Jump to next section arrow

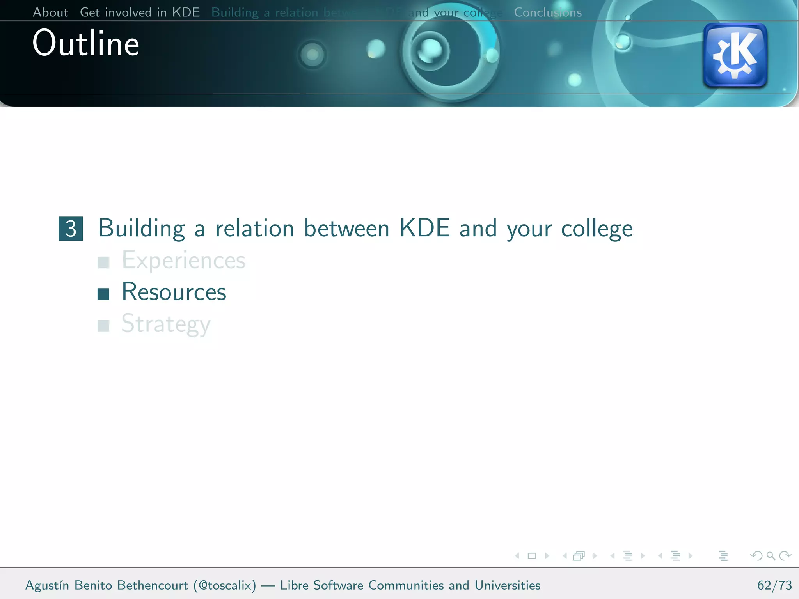coord(691,556)
